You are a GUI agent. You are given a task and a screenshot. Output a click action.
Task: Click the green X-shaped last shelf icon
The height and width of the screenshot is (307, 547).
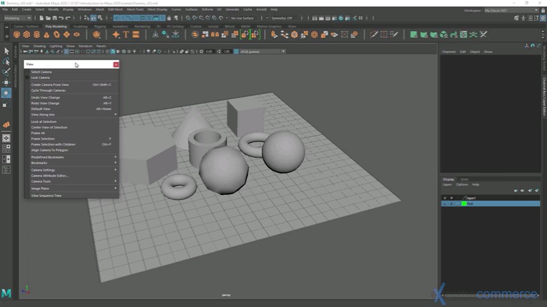click(483, 35)
